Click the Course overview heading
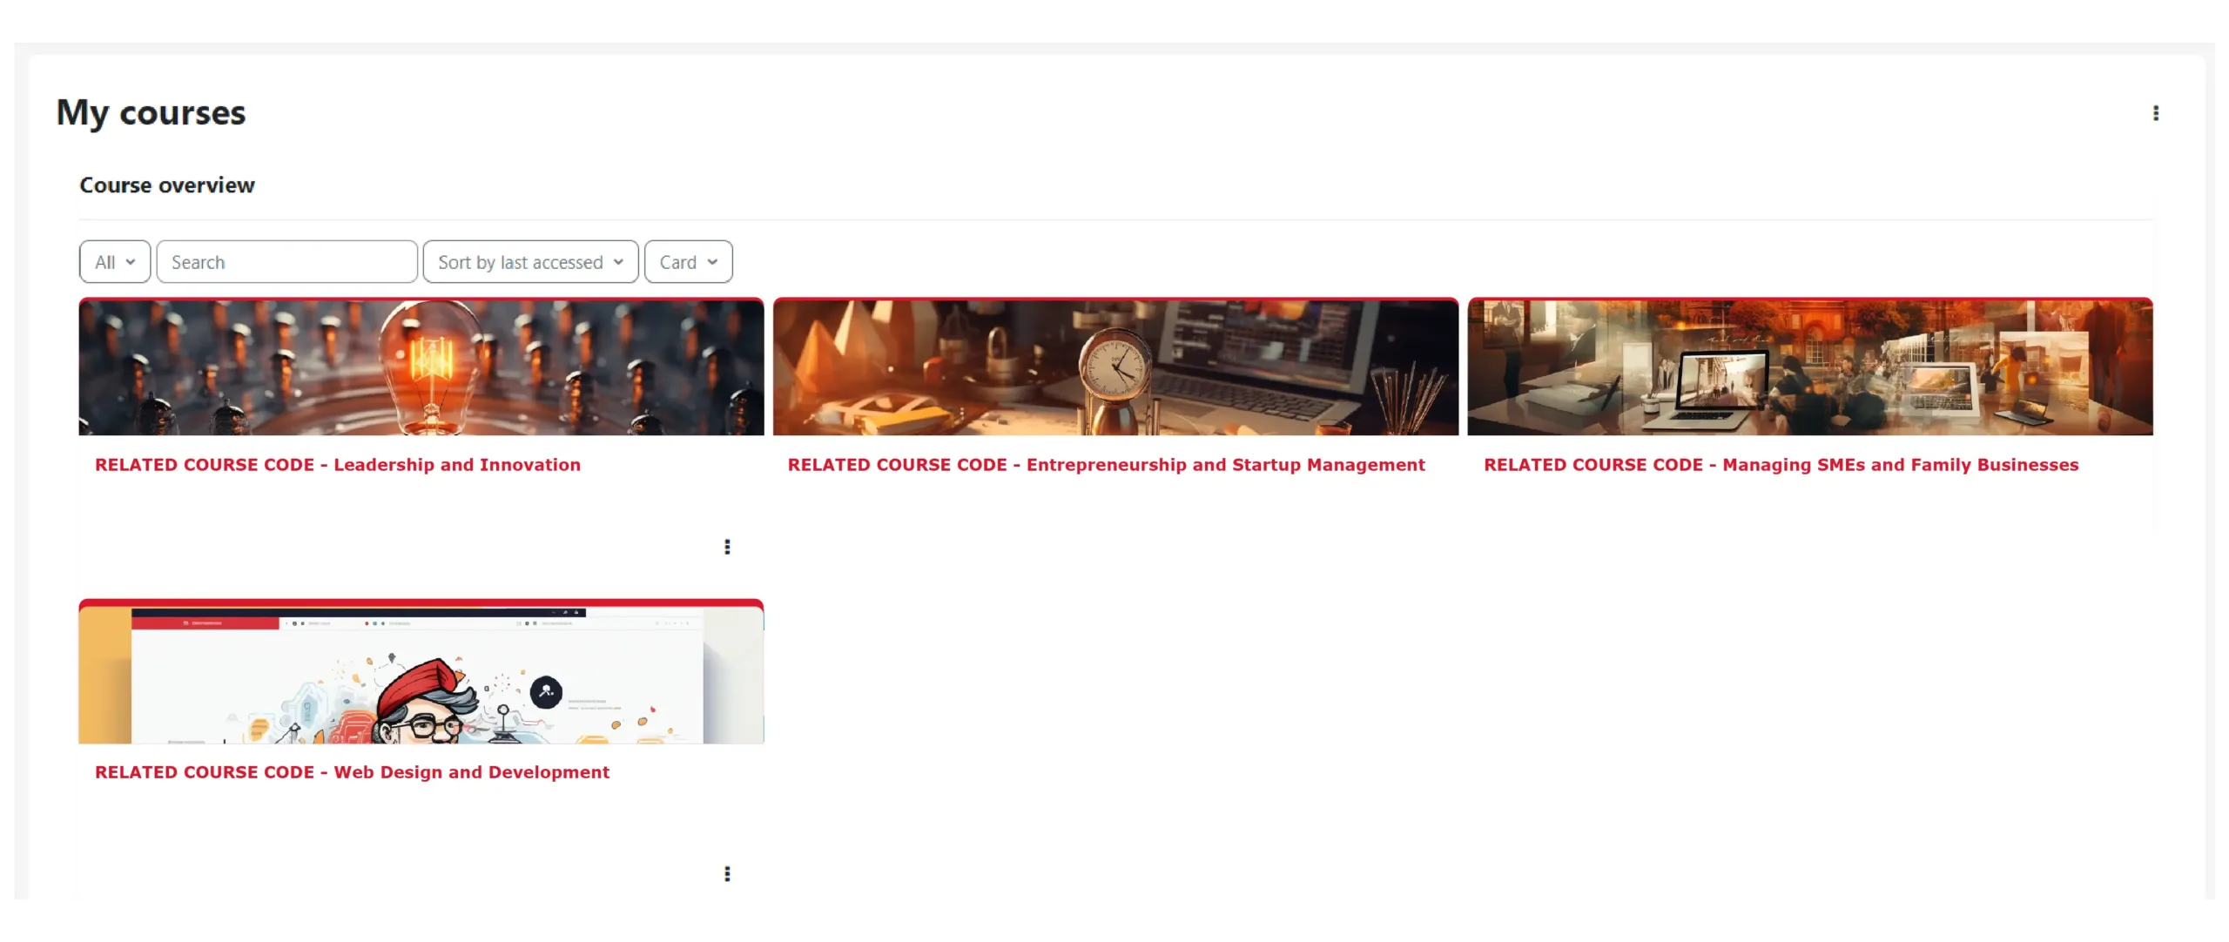 pyautogui.click(x=167, y=185)
